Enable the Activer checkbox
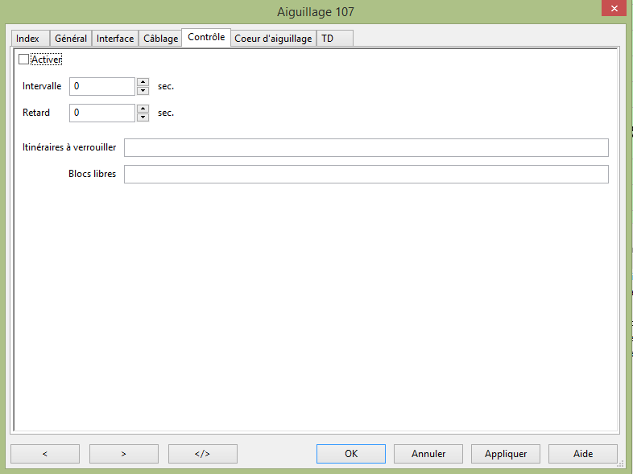Viewport: 633px width, 474px height. tap(23, 60)
